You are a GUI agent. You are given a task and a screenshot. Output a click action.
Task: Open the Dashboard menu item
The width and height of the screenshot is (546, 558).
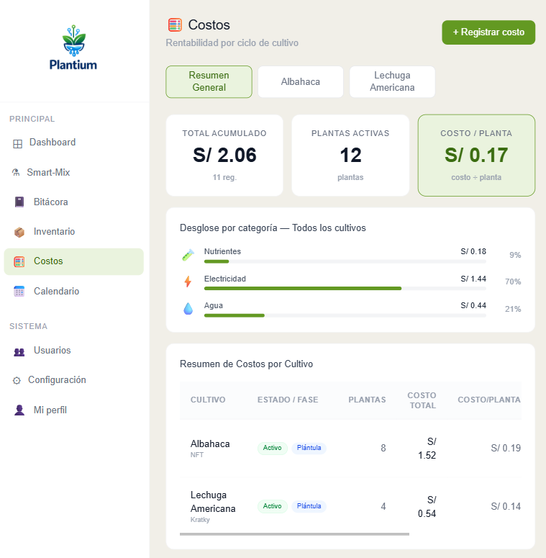[x=73, y=143]
